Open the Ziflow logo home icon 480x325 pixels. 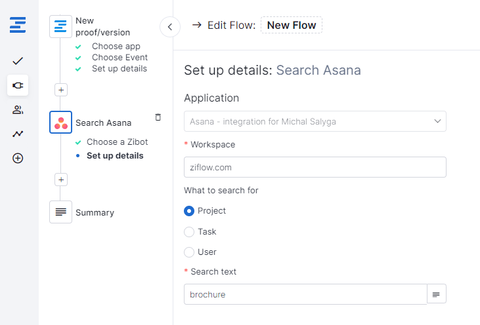click(18, 25)
